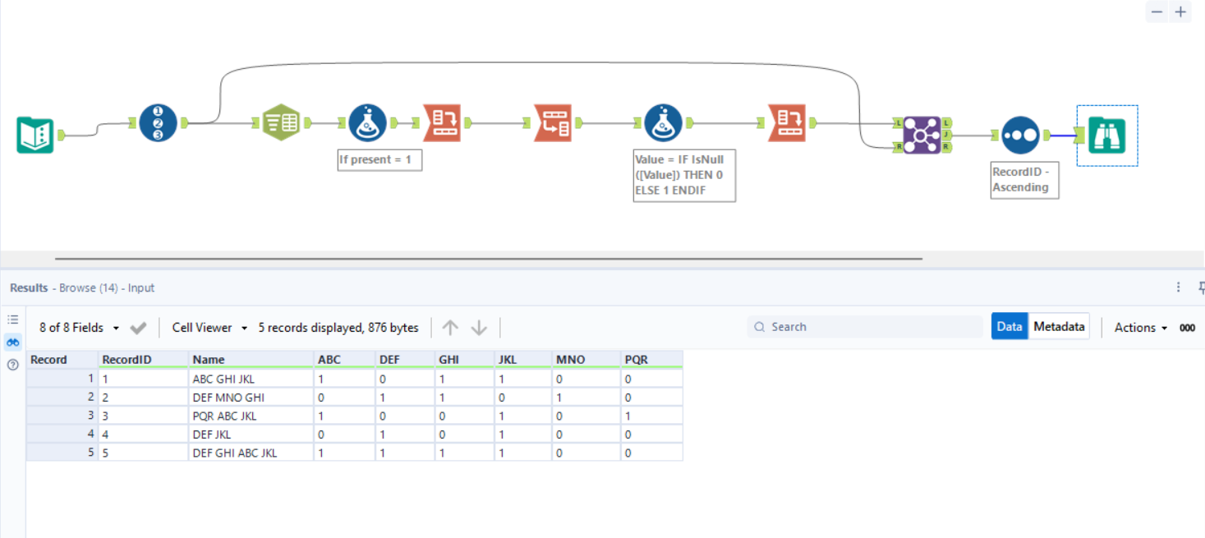
Task: Select the Record ID tool
Action: click(x=158, y=121)
